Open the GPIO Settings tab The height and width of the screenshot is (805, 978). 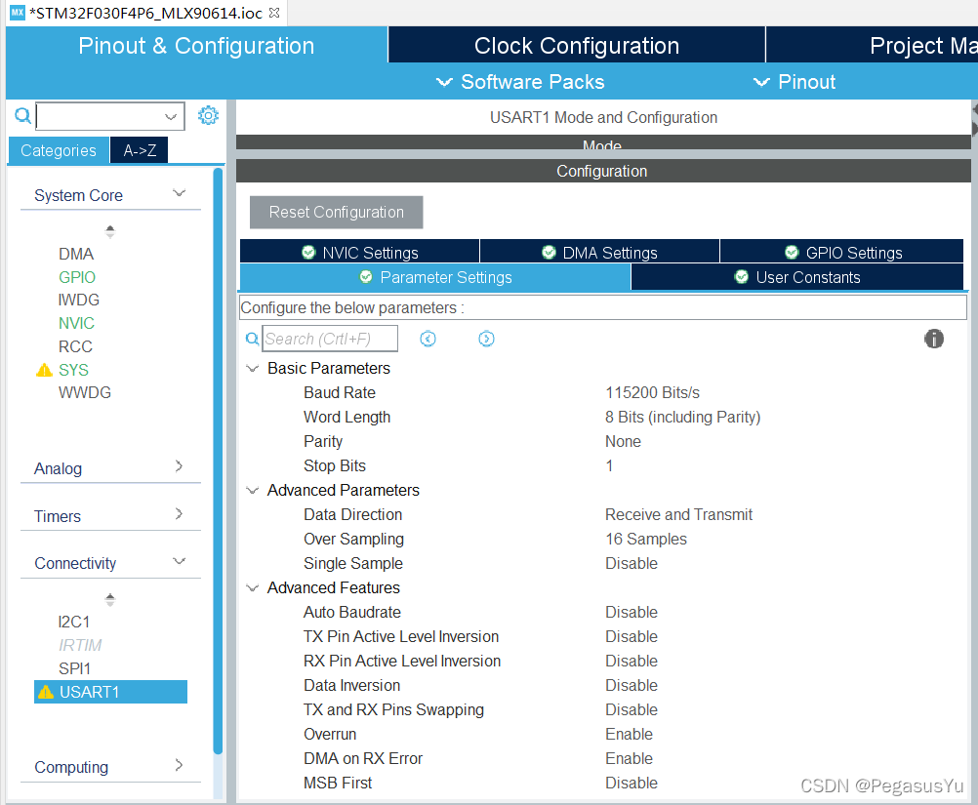[842, 252]
